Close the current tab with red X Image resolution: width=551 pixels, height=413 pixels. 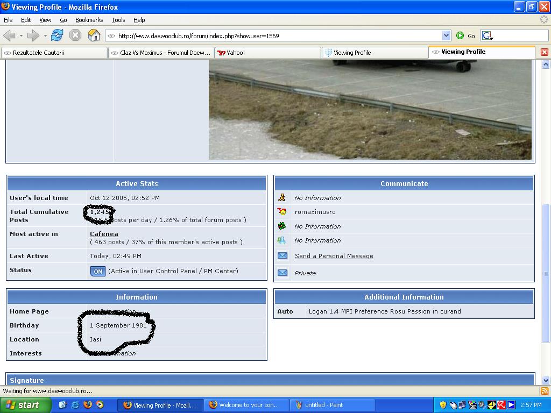click(544, 52)
